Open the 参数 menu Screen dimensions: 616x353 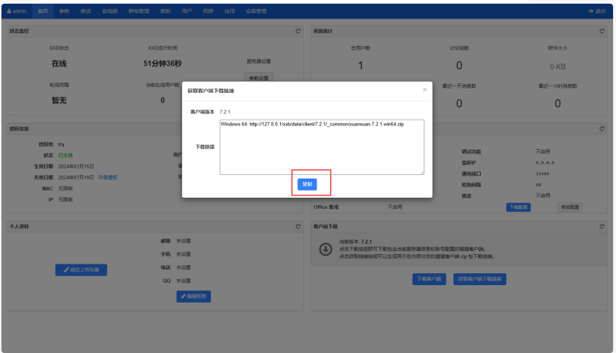tap(64, 11)
